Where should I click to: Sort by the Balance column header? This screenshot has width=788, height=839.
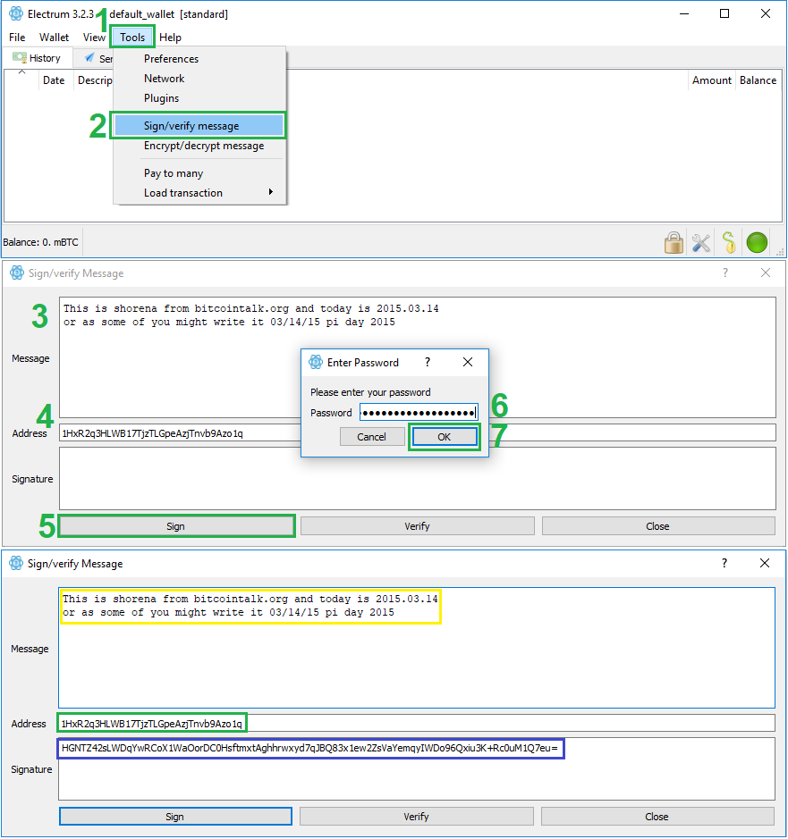[x=758, y=80]
